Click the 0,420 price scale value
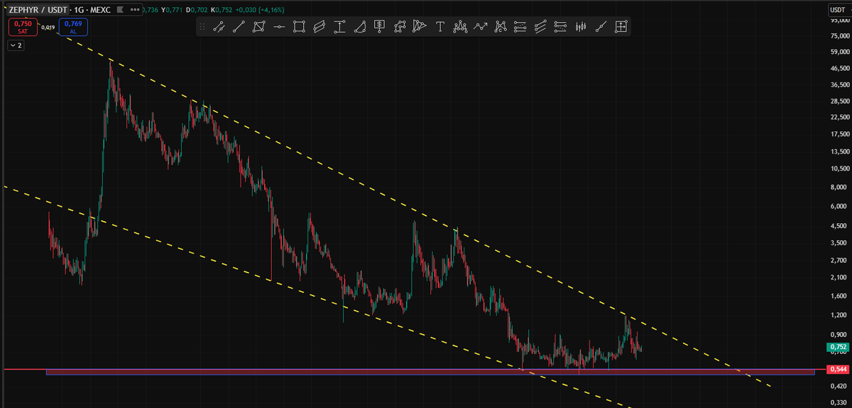Image resolution: width=852 pixels, height=408 pixels. [839, 387]
